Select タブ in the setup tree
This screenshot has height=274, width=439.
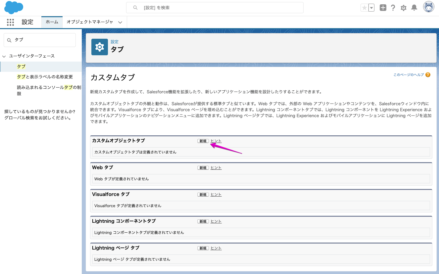point(21,67)
